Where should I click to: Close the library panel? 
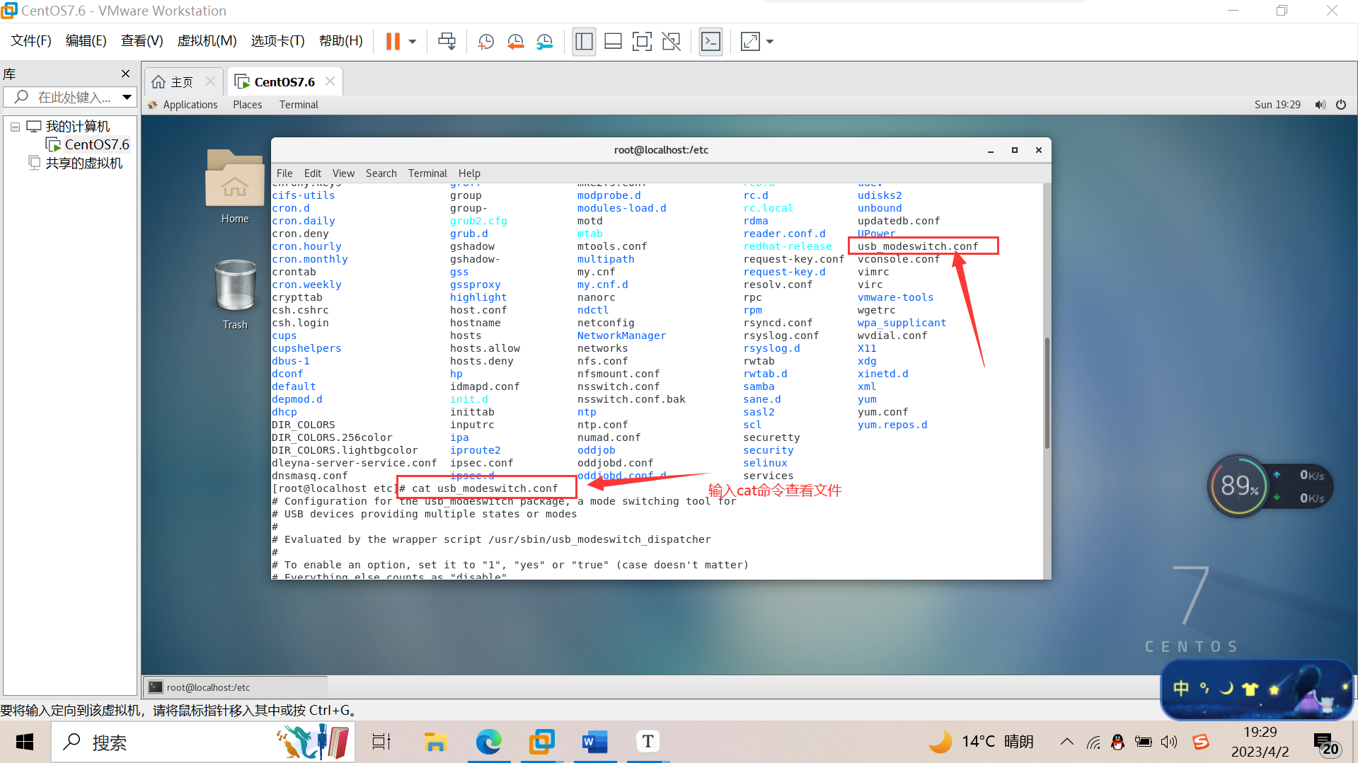pos(125,74)
